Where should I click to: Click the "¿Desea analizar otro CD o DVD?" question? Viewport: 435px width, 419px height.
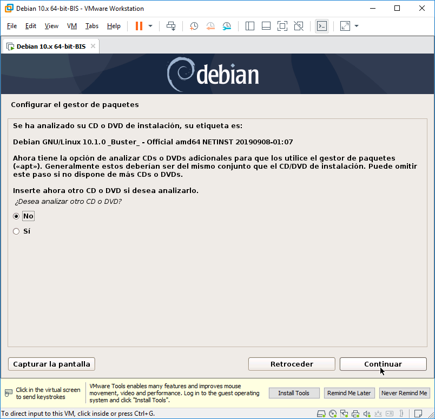click(x=68, y=201)
